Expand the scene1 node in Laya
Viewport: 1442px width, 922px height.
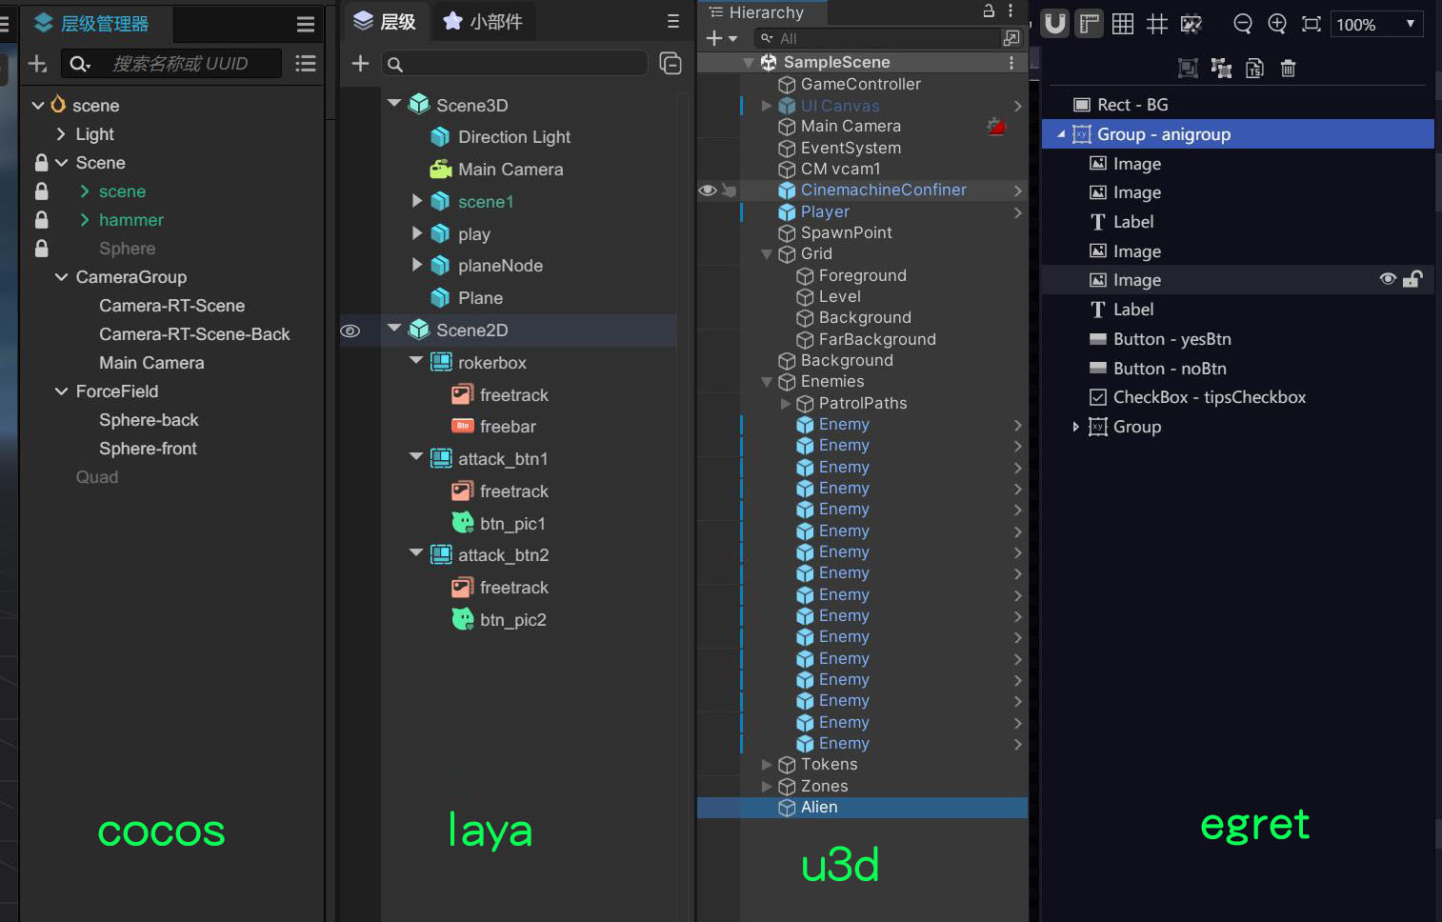click(416, 201)
